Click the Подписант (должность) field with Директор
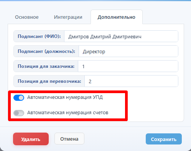Viewport: 191px width, 151px height. [x=128, y=51]
